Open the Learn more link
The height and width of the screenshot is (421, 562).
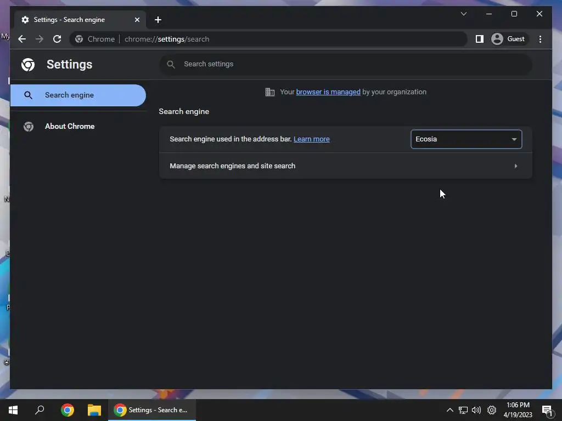point(312,139)
